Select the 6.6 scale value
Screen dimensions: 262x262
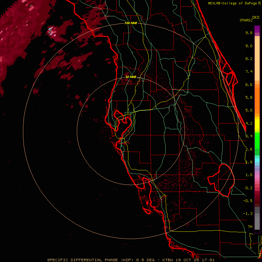pyautogui.click(x=249, y=84)
